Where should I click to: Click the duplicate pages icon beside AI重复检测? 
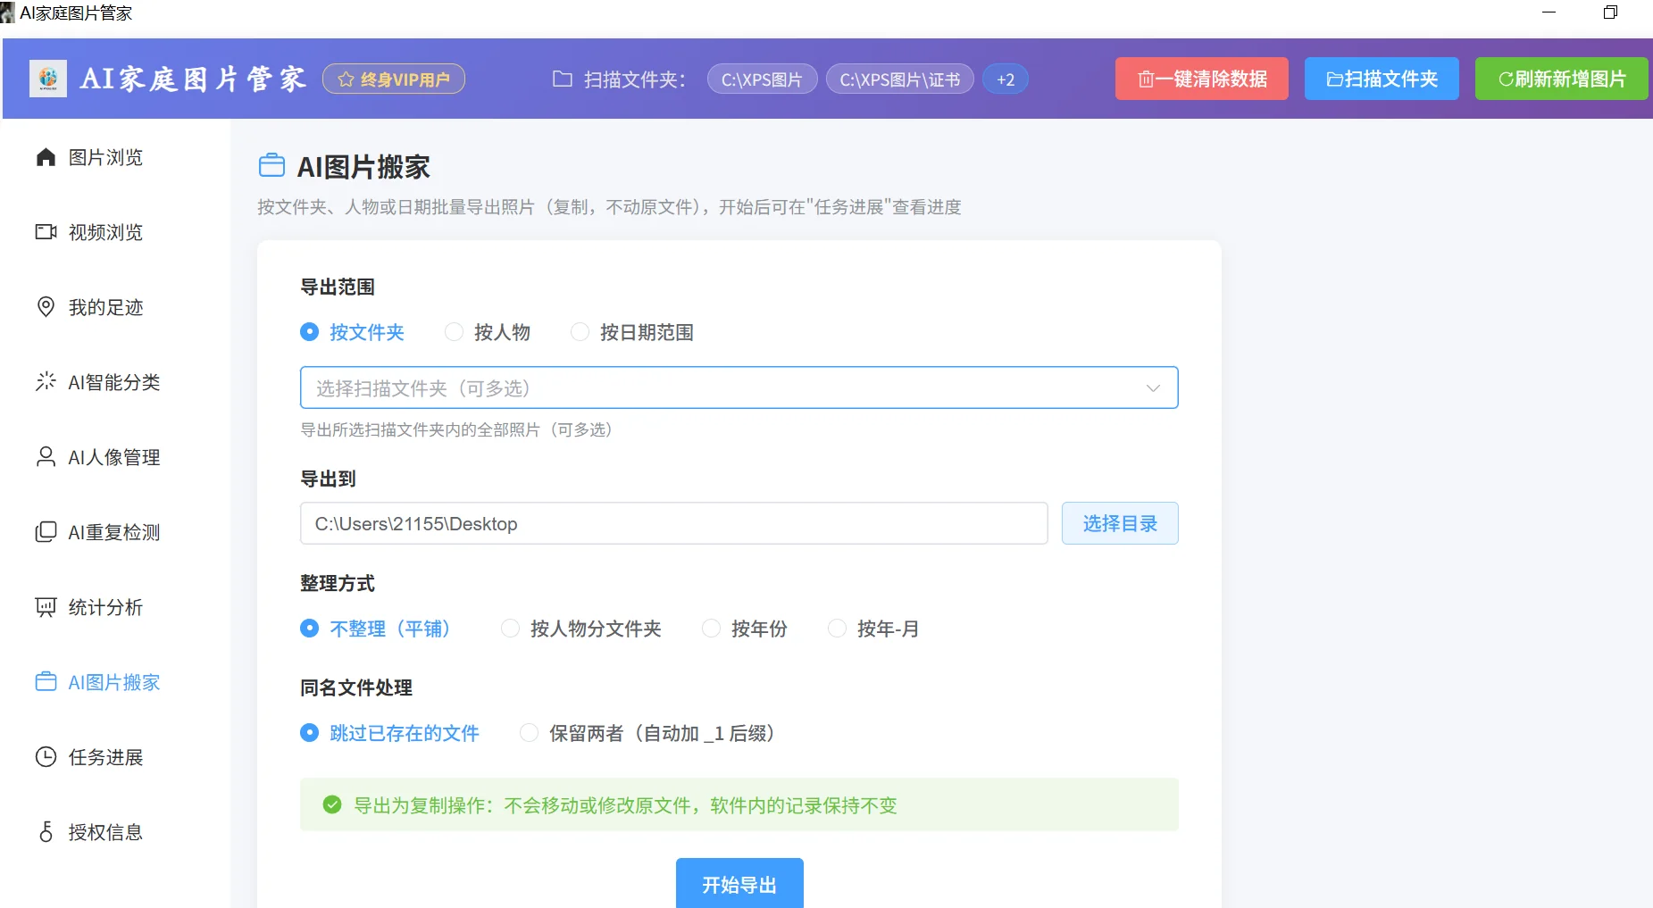point(46,532)
